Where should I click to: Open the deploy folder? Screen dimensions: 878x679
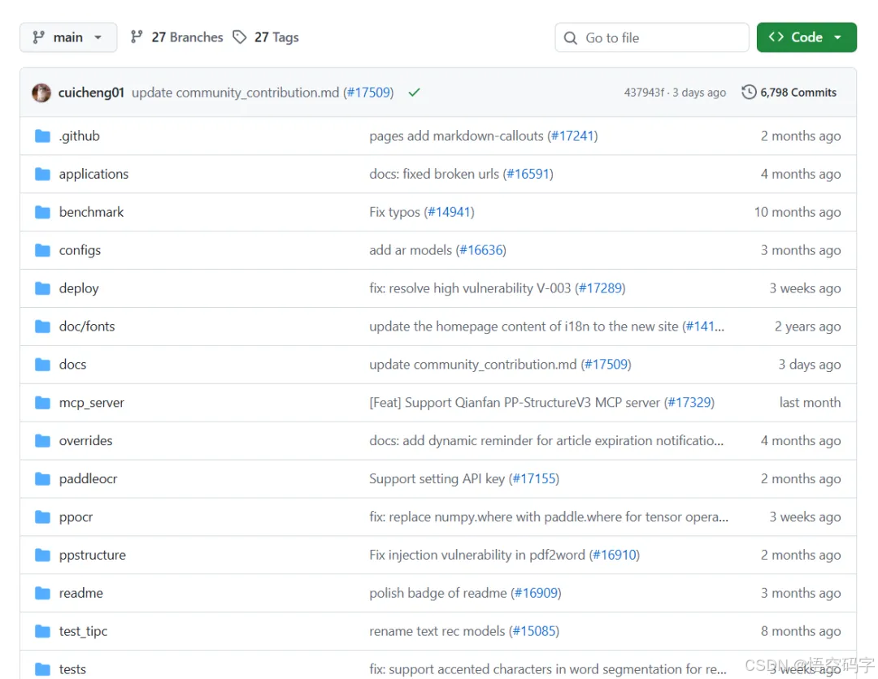tap(79, 288)
